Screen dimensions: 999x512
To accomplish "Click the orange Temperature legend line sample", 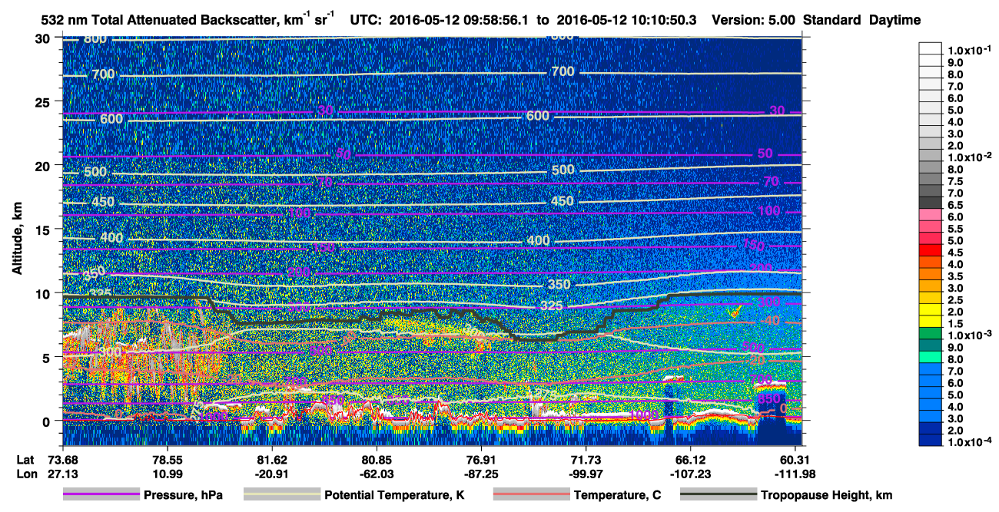I will click(532, 495).
